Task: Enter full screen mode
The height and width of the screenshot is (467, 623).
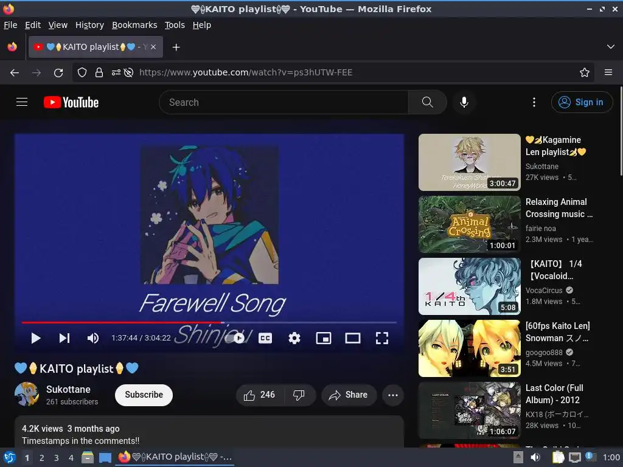Action: pos(382,338)
